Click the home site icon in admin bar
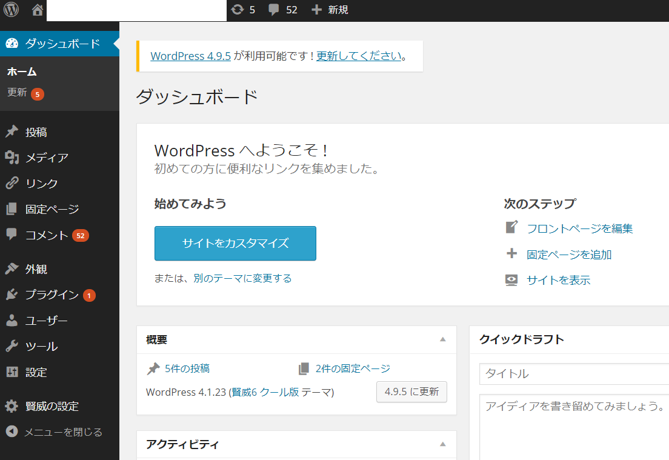The height and width of the screenshot is (460, 669). tap(38, 10)
